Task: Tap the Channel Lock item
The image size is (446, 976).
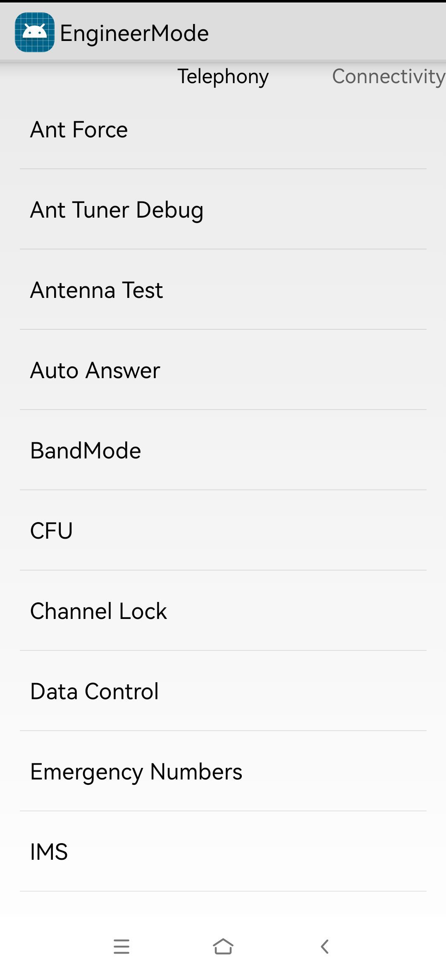Action: [223, 611]
